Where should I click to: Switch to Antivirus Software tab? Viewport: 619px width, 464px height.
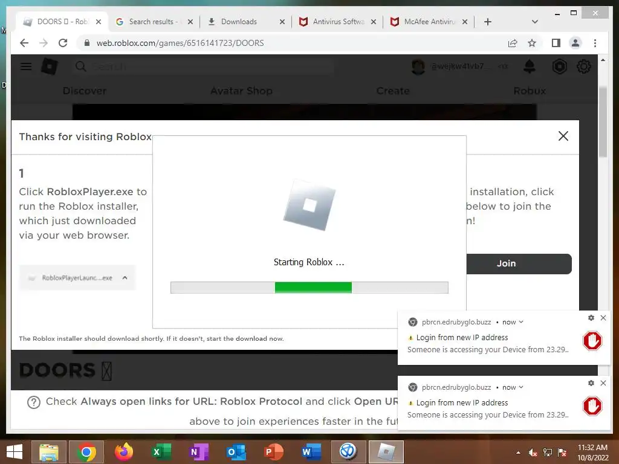(337, 22)
